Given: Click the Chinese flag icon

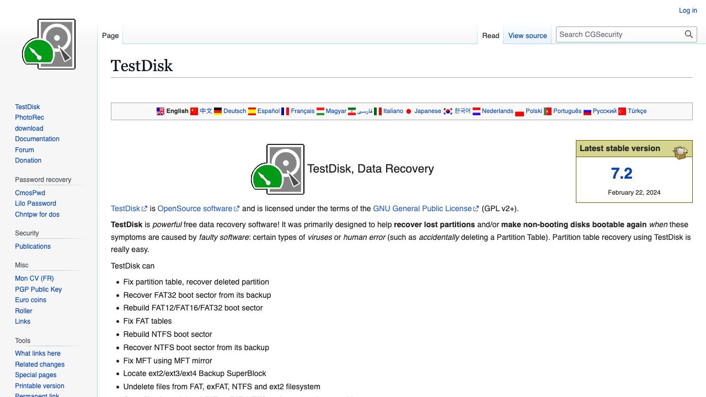Looking at the screenshot, I should point(194,111).
